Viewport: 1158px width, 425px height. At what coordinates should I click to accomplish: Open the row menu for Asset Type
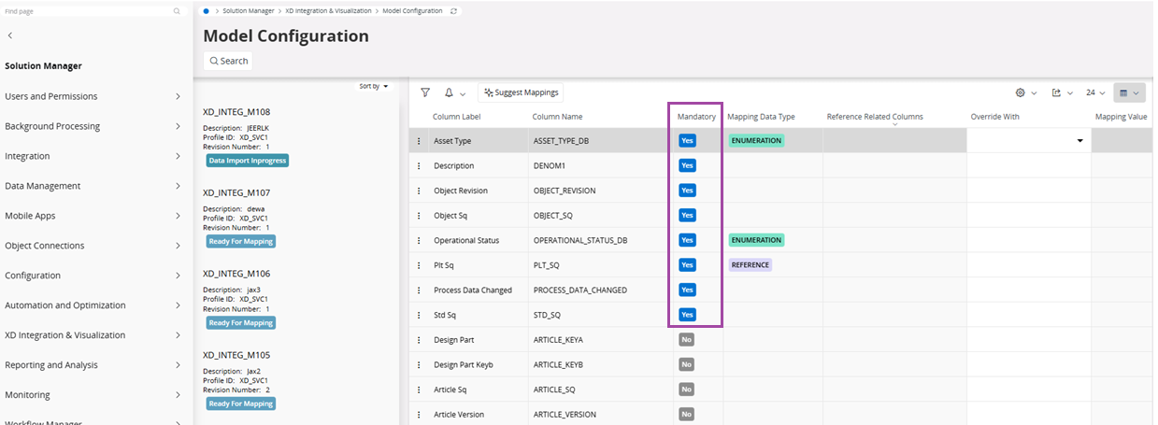point(420,141)
